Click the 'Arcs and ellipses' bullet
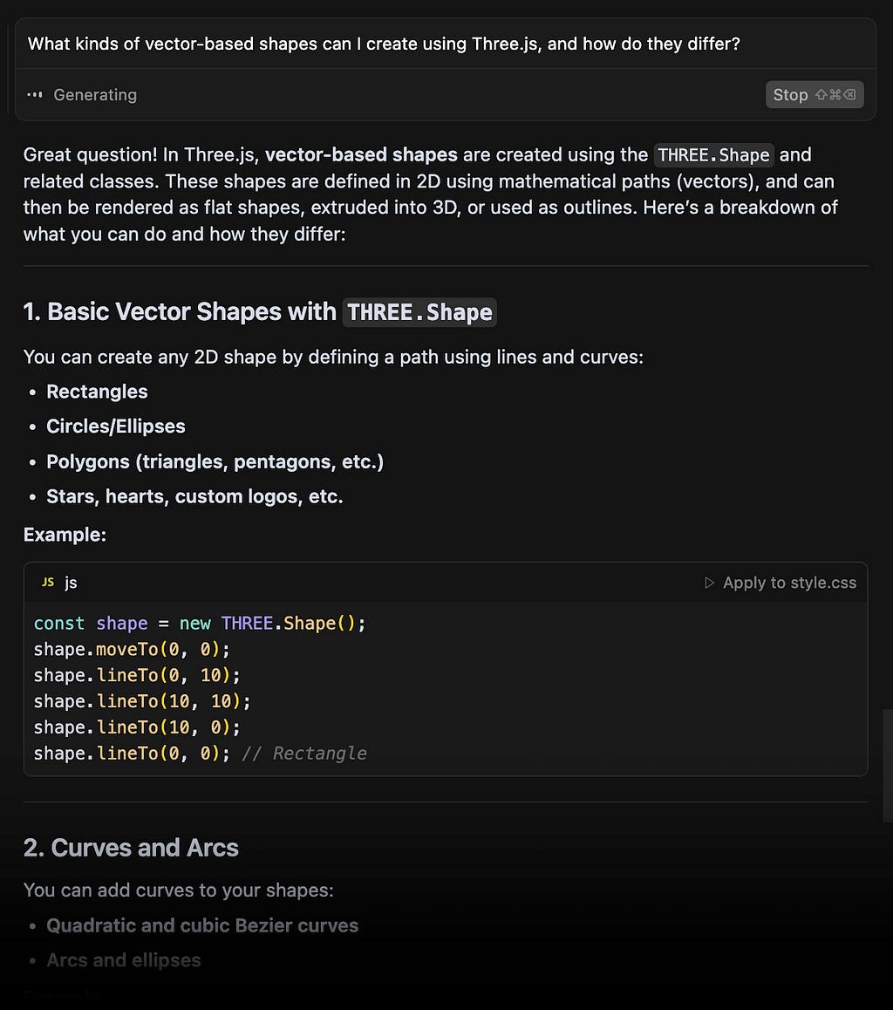Viewport: 893px width, 1010px height. pyautogui.click(x=124, y=960)
